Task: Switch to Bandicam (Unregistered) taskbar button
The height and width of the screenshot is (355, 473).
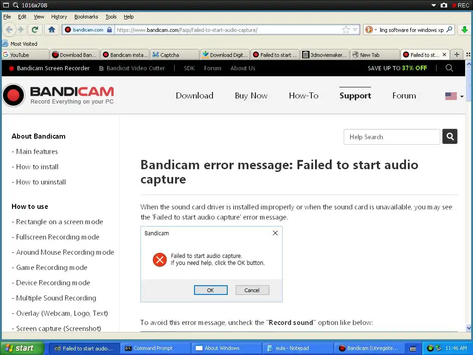Action: (369, 348)
